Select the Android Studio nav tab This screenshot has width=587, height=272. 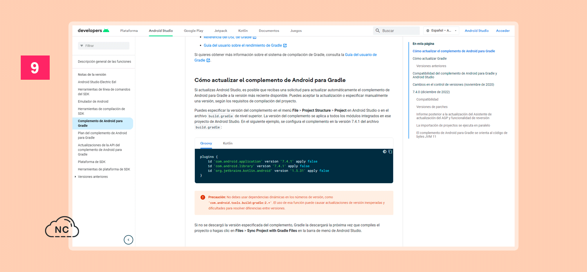[x=161, y=30]
